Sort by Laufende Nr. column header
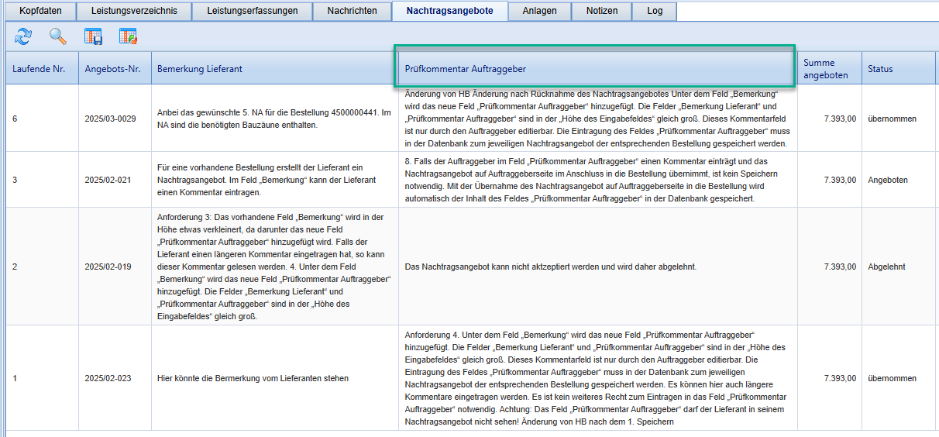This screenshot has width=939, height=437. (x=39, y=69)
